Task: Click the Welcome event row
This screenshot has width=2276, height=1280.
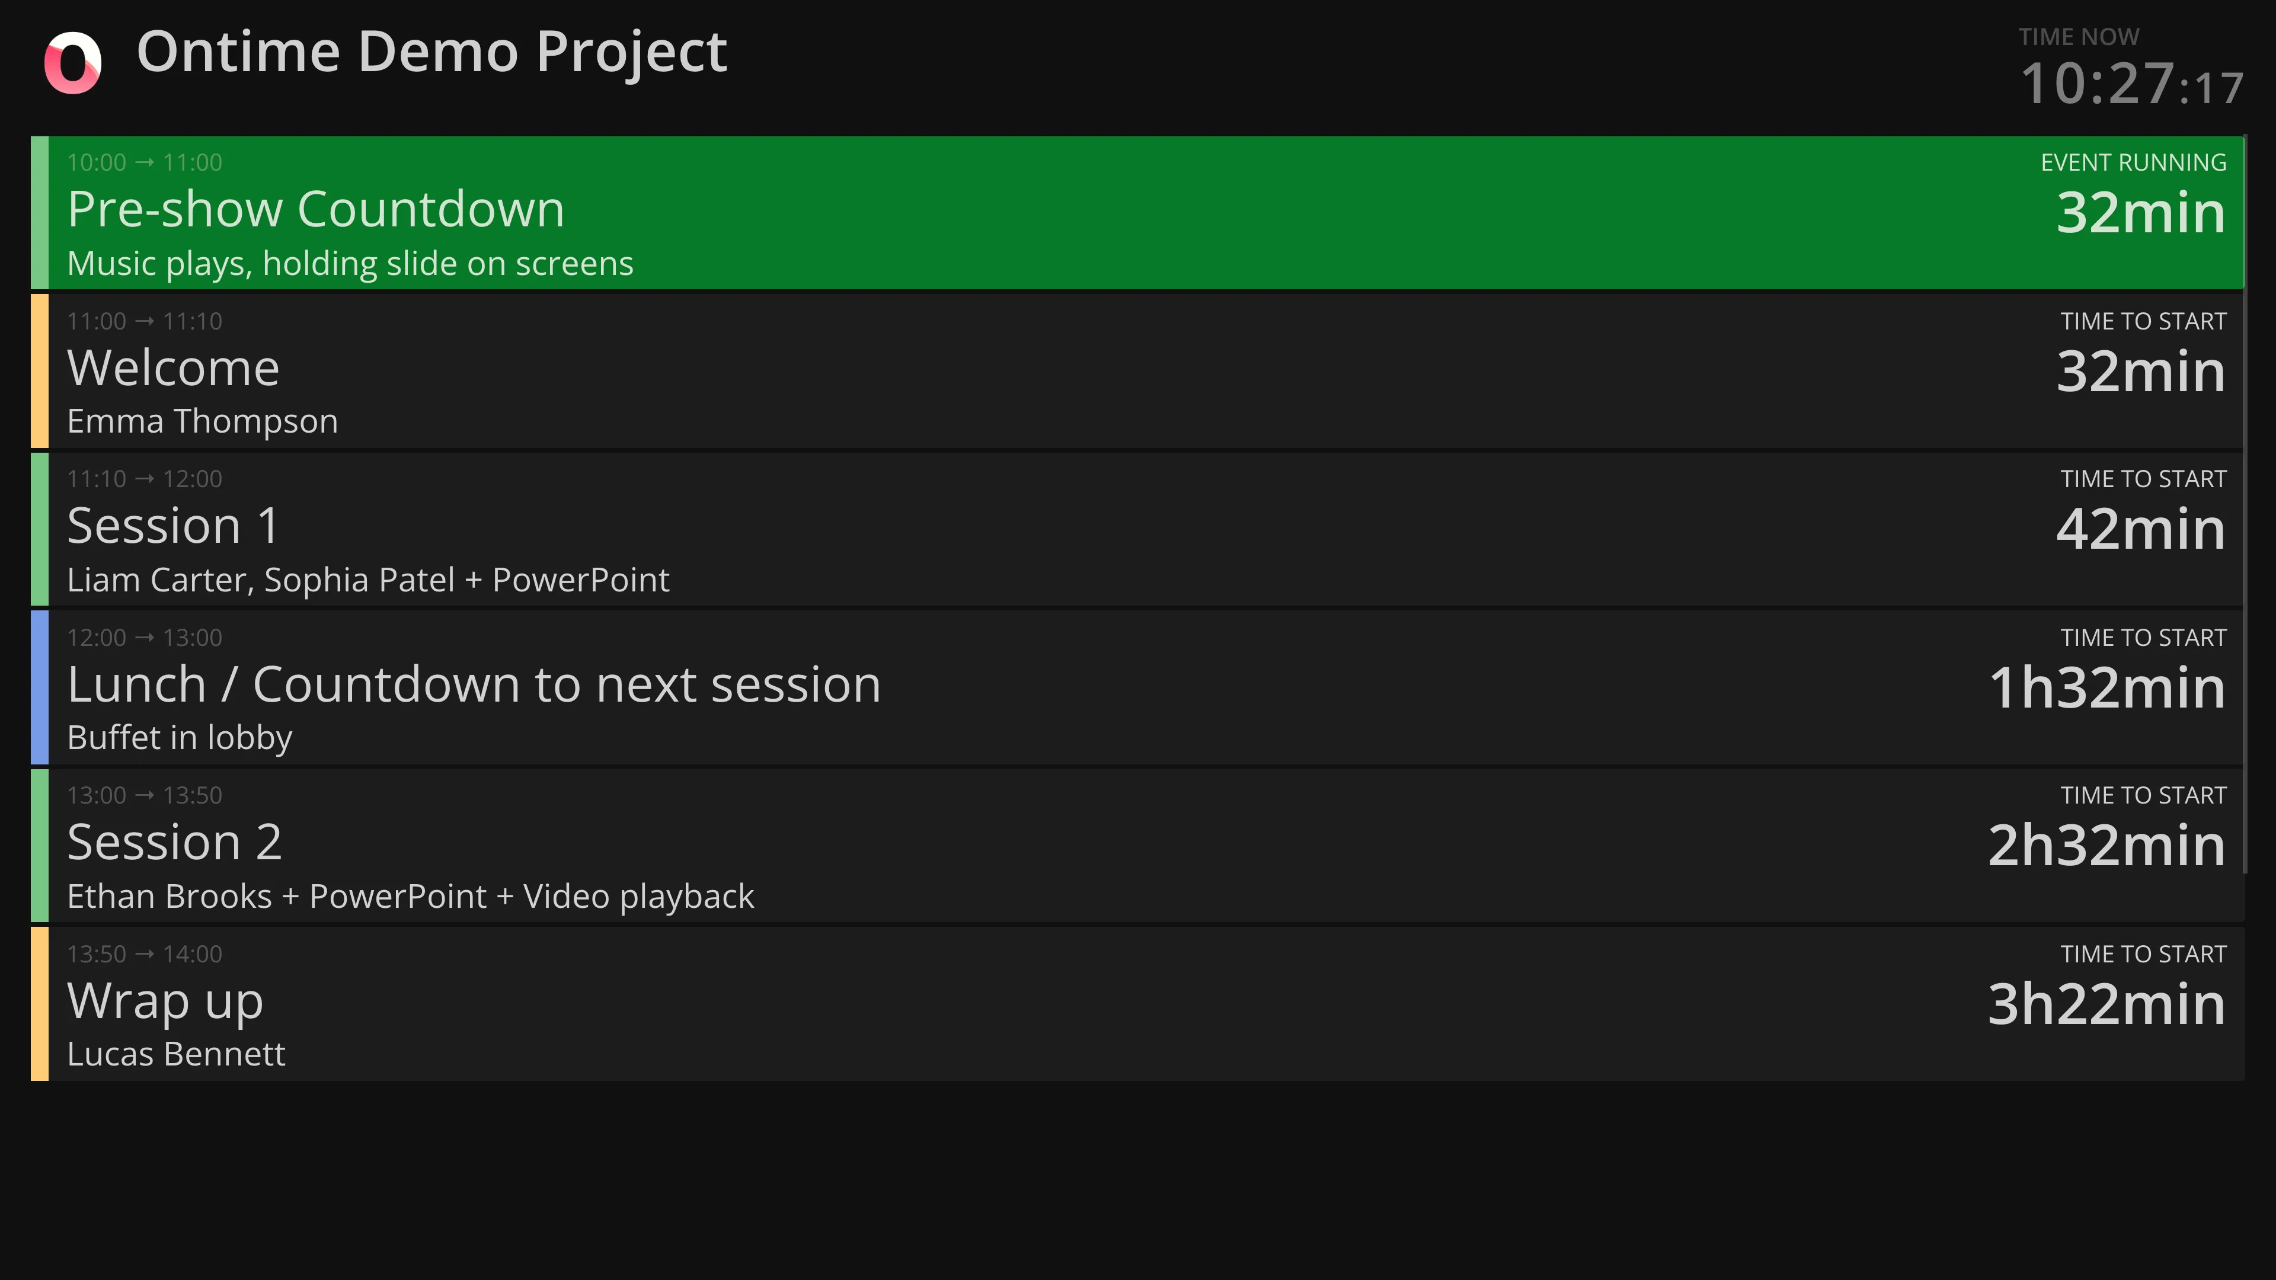Action: (x=1060, y=371)
